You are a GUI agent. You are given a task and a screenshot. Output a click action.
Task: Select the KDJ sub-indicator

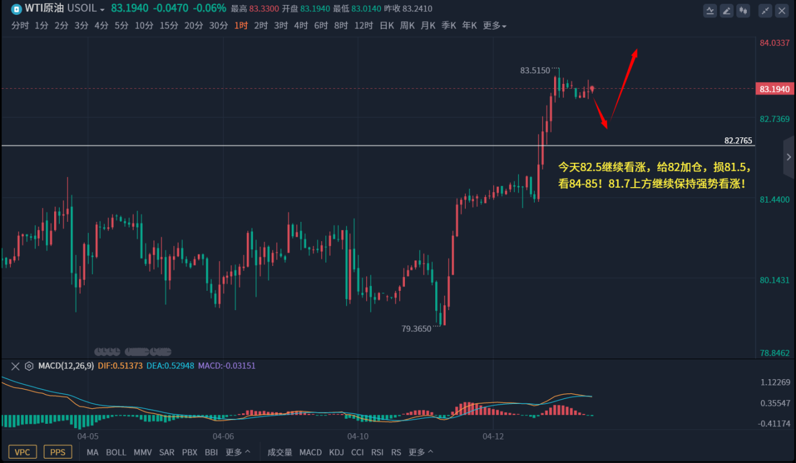pyautogui.click(x=336, y=452)
